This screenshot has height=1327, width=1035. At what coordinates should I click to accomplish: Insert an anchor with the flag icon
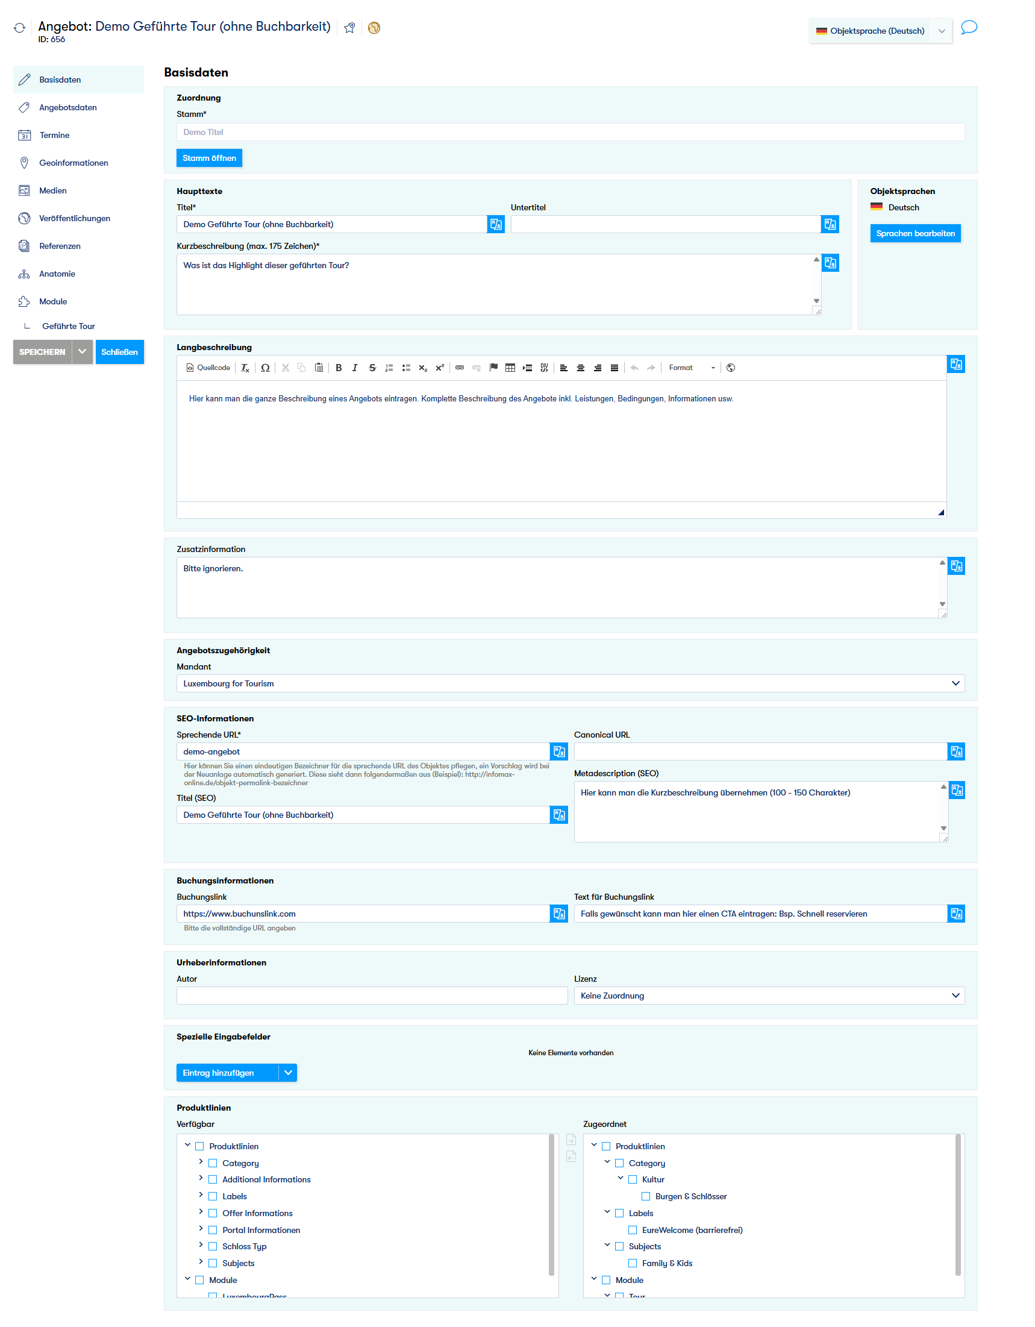(x=494, y=368)
